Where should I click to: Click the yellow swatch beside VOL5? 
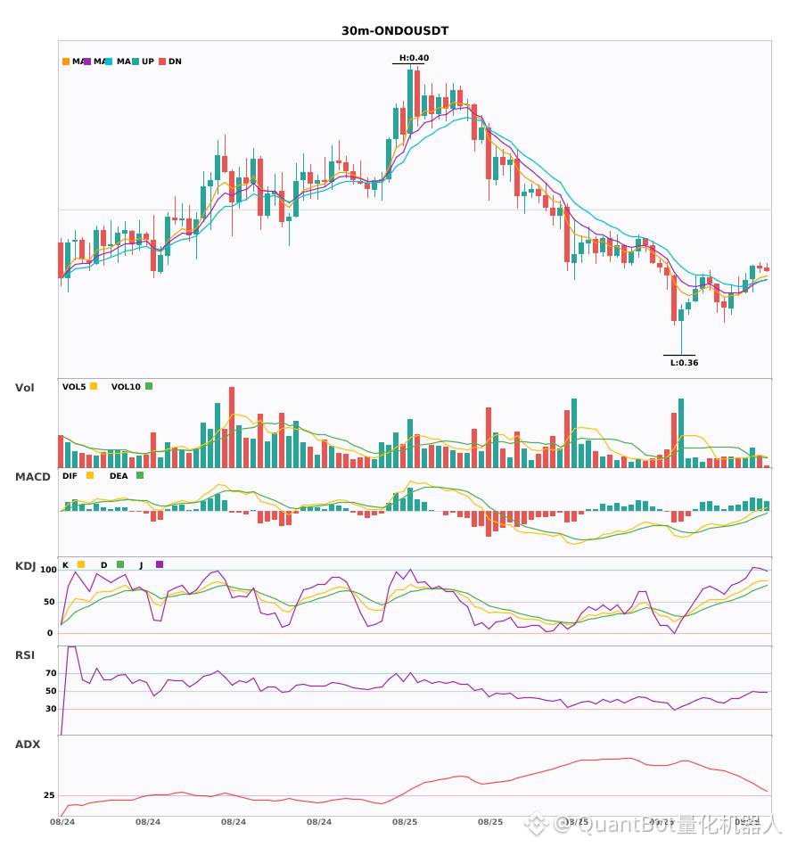94,386
